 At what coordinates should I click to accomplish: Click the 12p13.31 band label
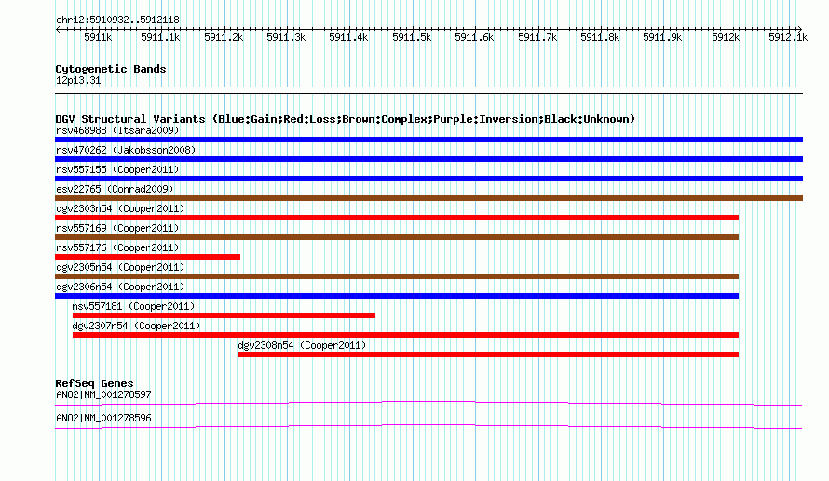[78, 81]
